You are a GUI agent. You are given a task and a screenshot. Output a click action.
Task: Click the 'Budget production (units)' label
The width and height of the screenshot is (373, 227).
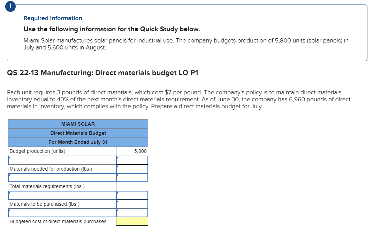[37, 151]
